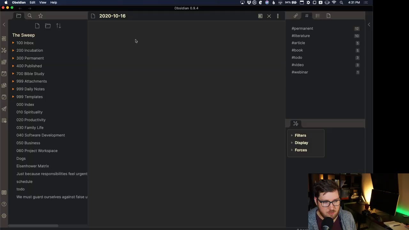Show the Tag pane hash icon
409x230 pixels.
(x=307, y=16)
